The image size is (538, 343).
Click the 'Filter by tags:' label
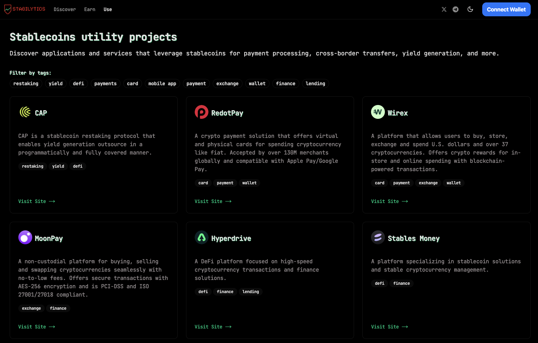click(30, 73)
